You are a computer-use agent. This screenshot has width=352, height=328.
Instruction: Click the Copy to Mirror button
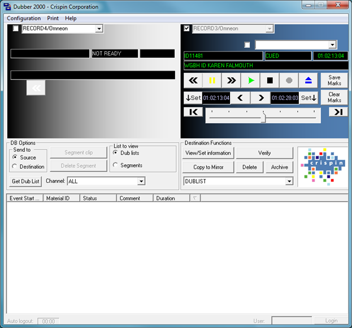(x=208, y=167)
